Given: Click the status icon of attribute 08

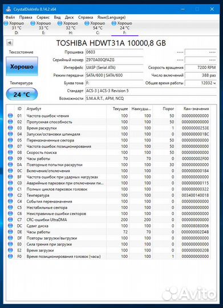Looking at the screenshot, I should tap(10, 152).
